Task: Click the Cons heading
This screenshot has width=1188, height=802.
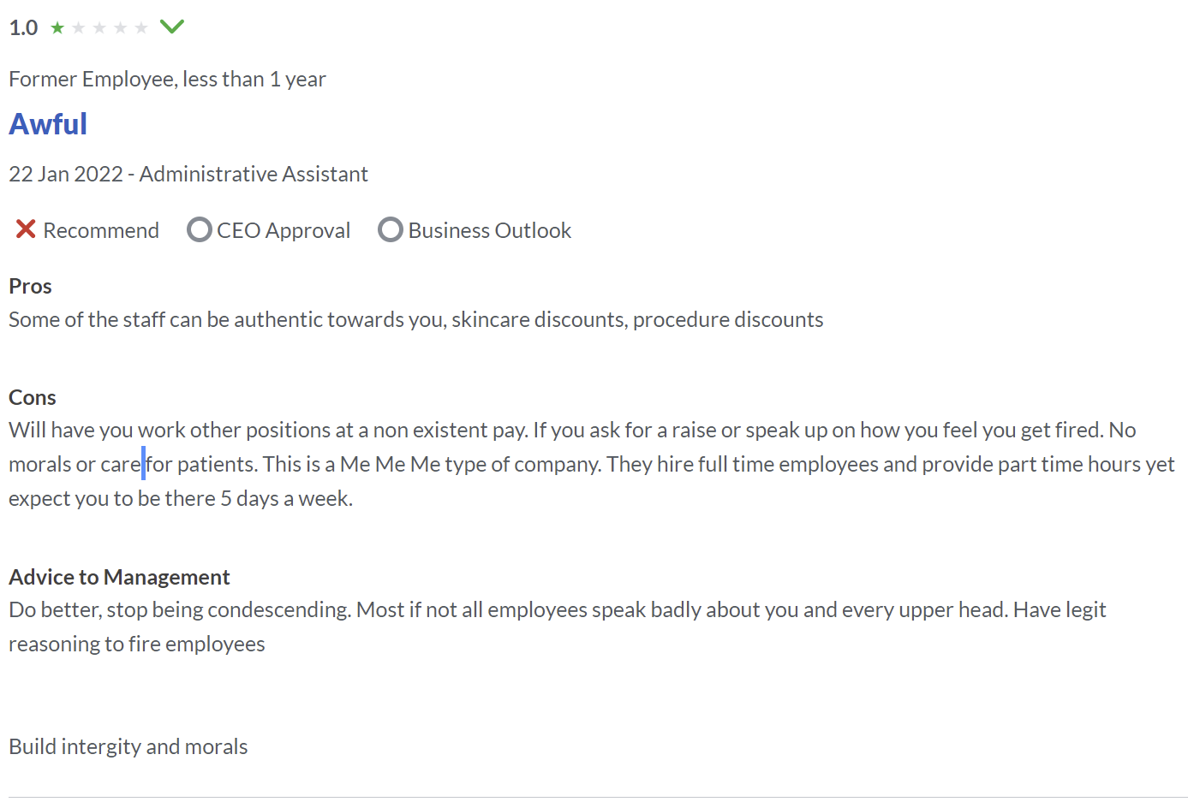Action: pos(33,397)
